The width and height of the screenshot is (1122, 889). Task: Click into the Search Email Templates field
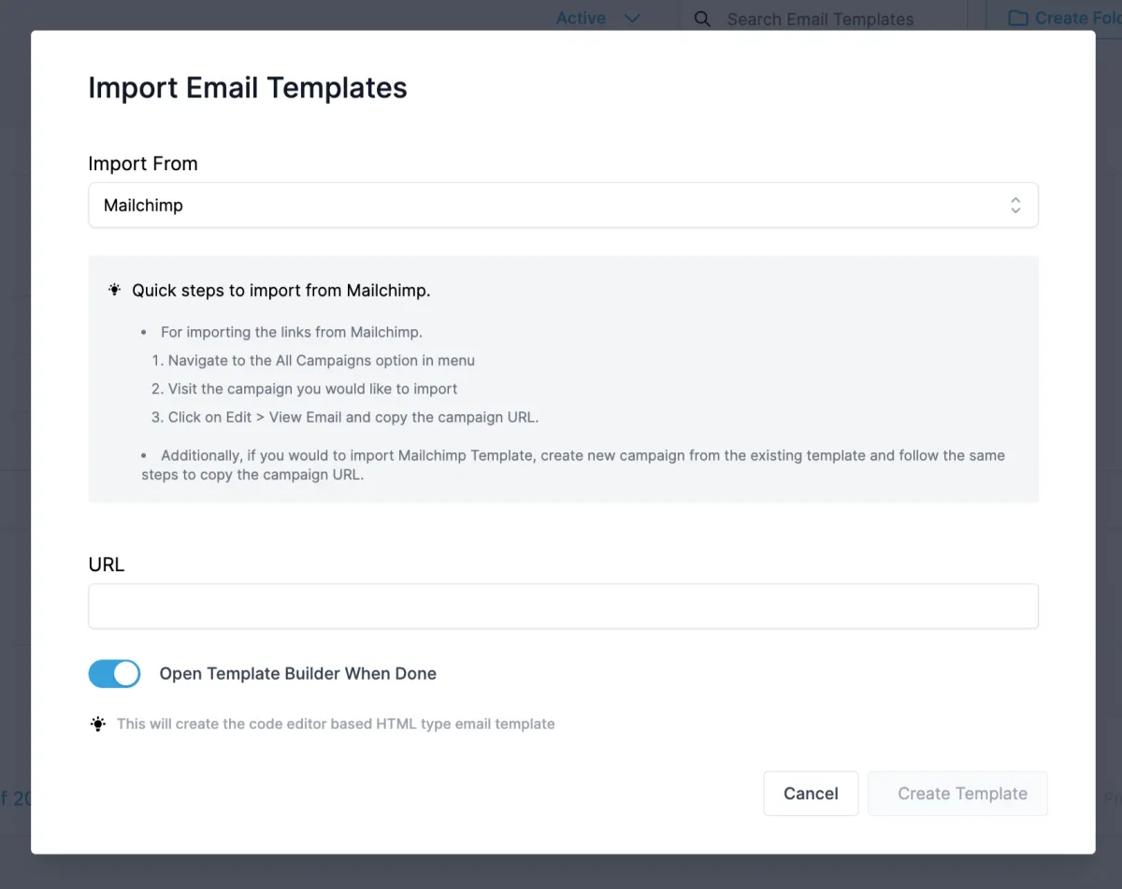820,19
